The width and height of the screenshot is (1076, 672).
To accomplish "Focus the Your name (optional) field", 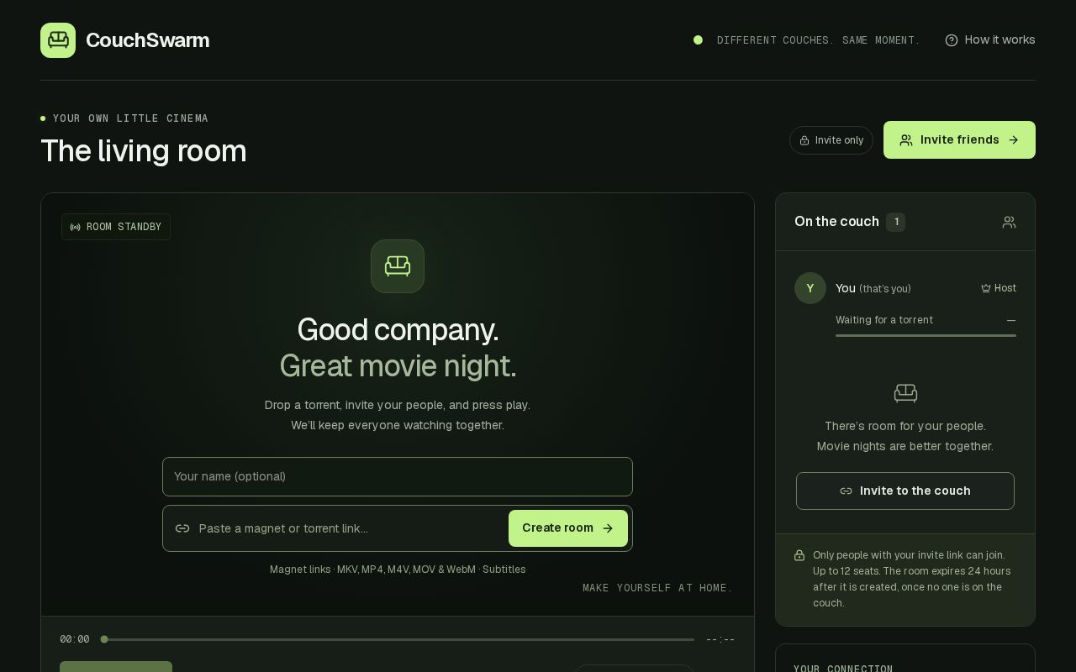I will pos(398,476).
